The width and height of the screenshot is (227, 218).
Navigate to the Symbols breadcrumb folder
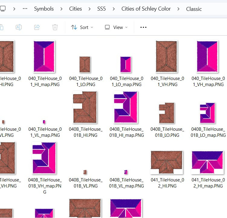(44, 9)
